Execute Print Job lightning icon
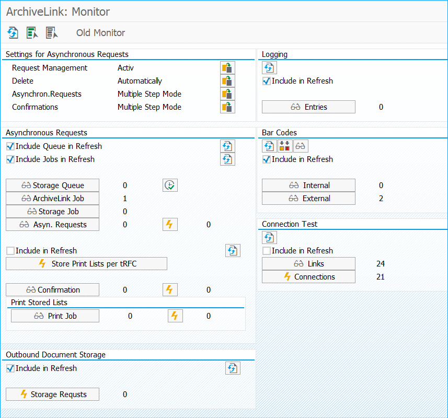Viewport: 448px width, 418px height. [x=175, y=316]
